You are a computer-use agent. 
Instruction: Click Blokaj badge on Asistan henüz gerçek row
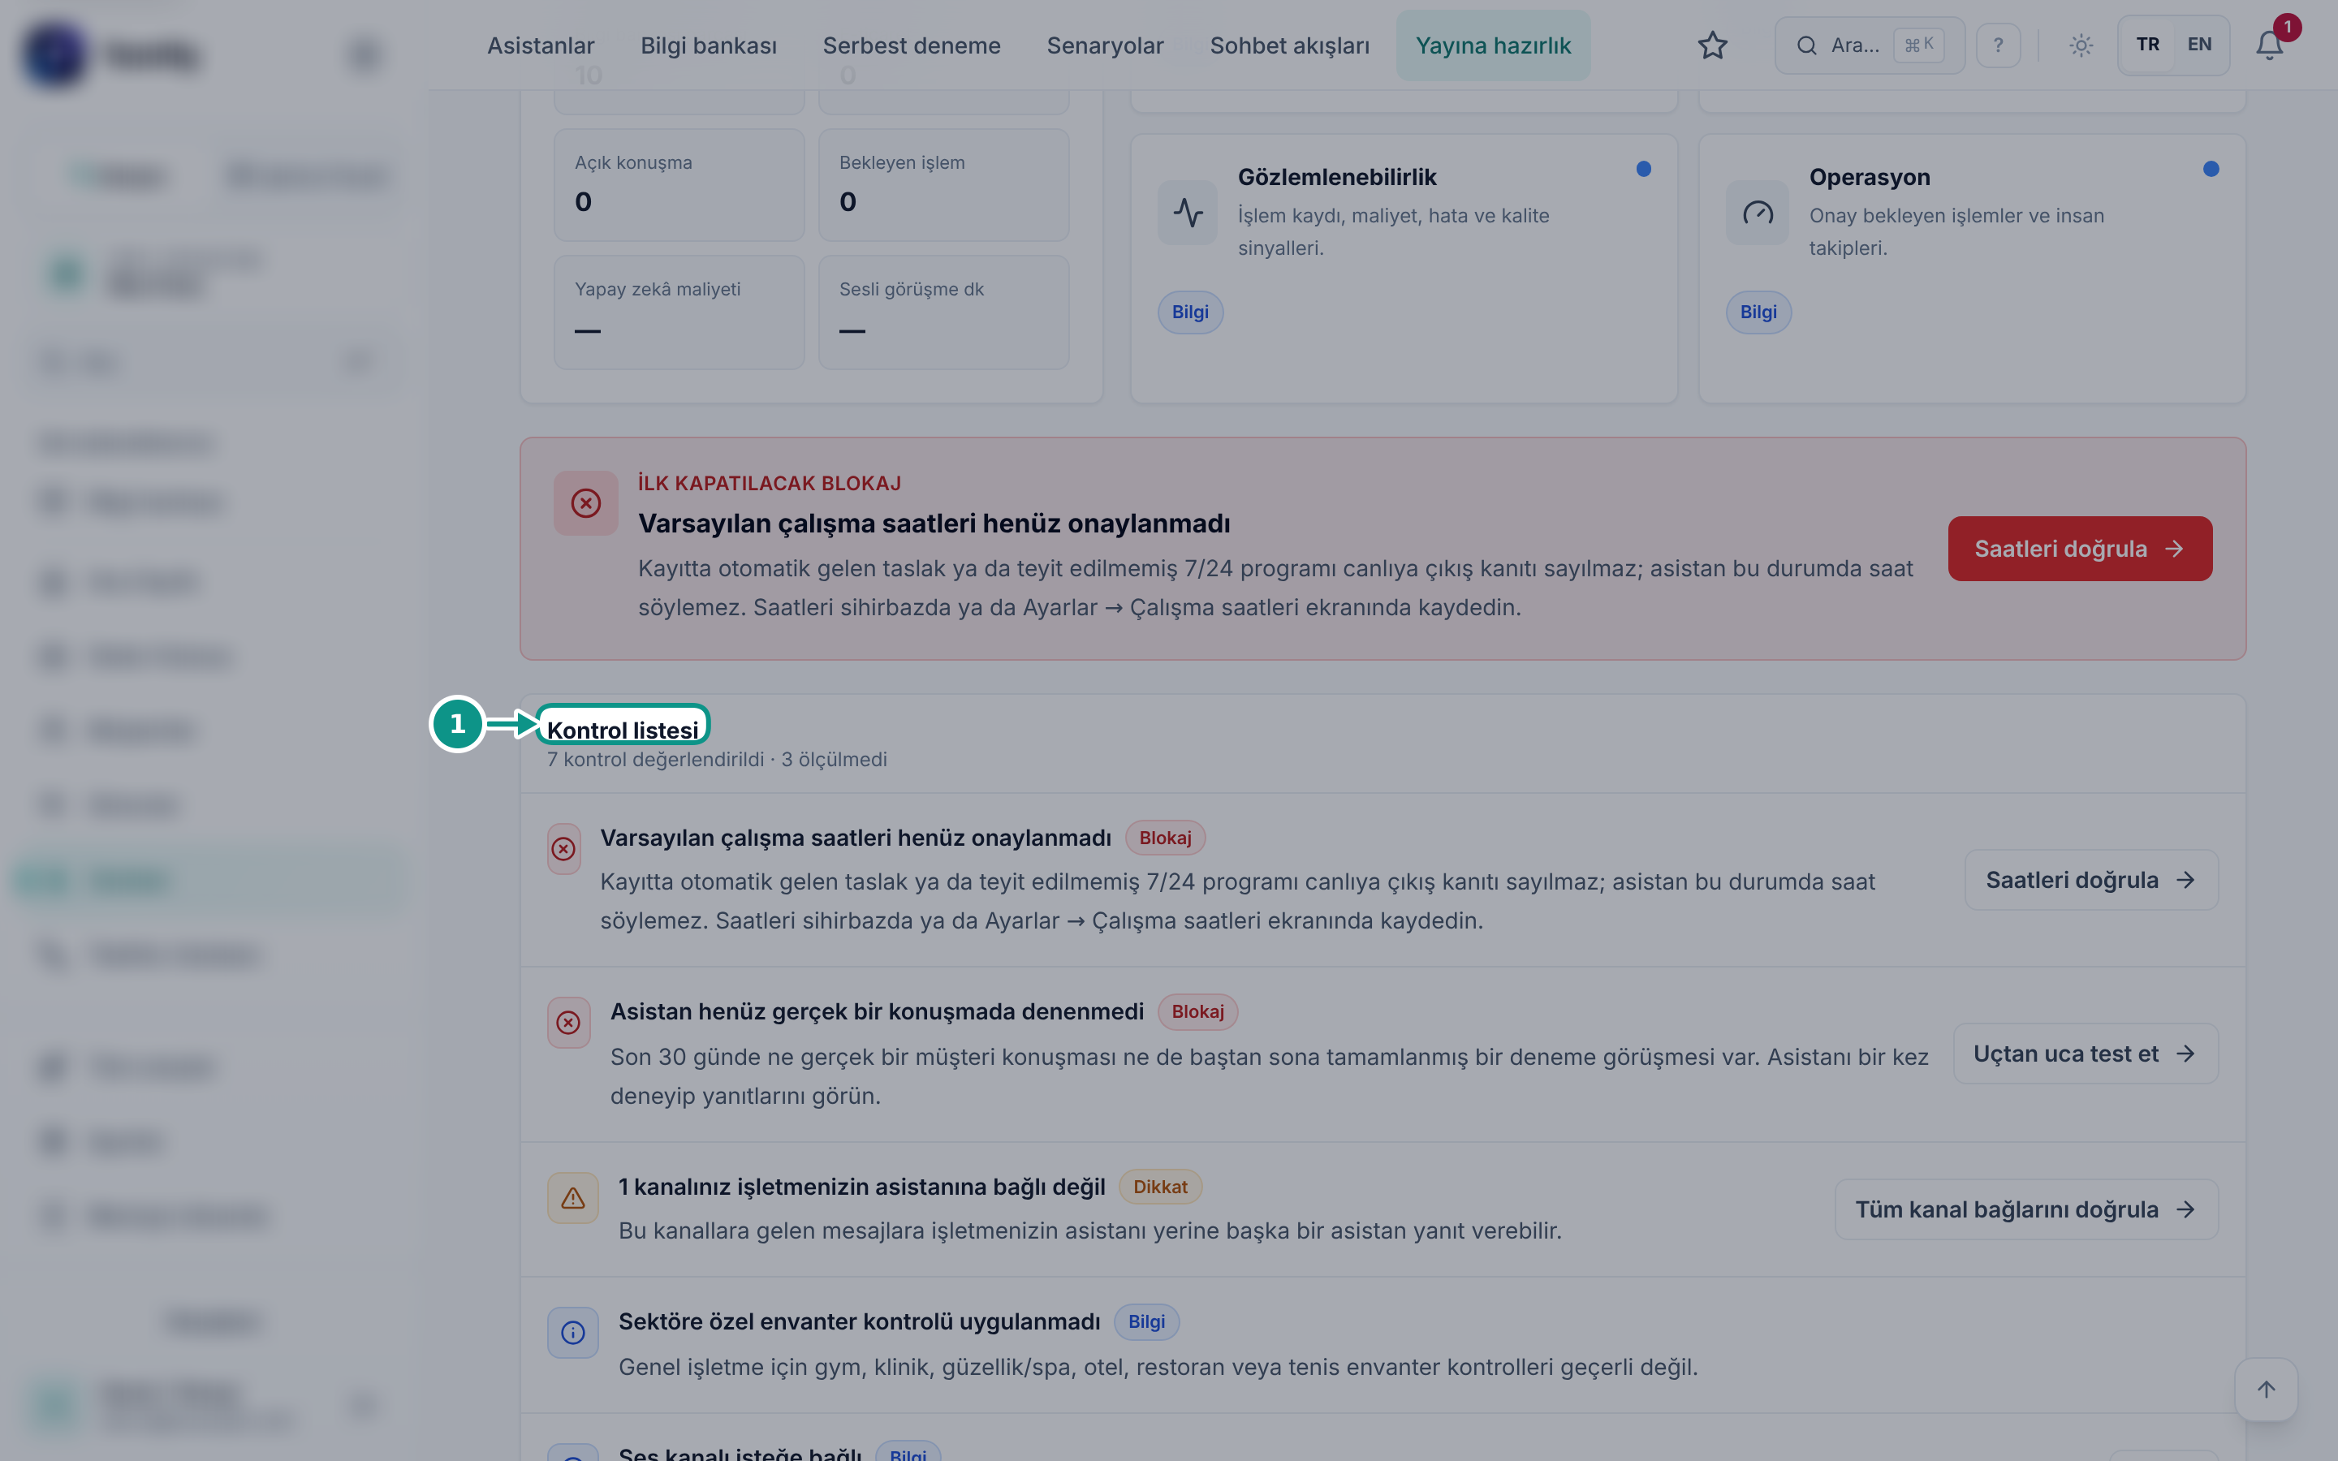(1197, 1011)
